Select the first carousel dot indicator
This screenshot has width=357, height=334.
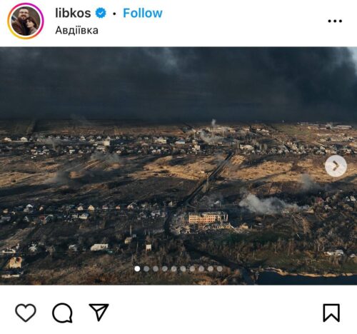137,269
